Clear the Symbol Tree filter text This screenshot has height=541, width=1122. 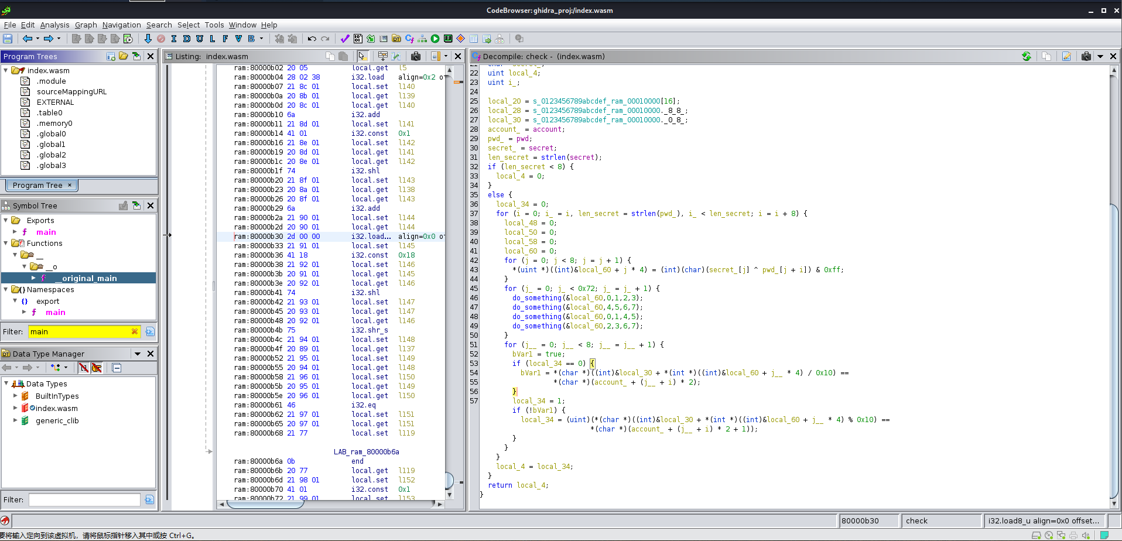tap(135, 331)
